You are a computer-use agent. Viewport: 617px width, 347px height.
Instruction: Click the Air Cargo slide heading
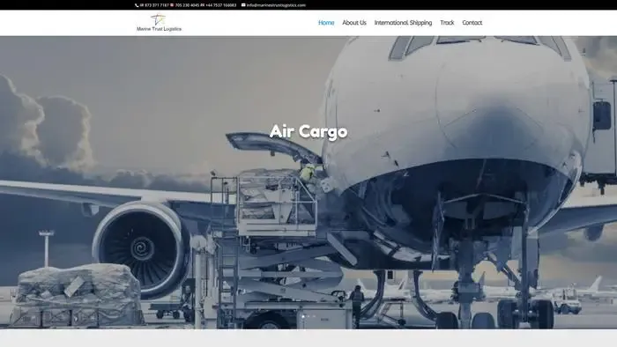308,131
